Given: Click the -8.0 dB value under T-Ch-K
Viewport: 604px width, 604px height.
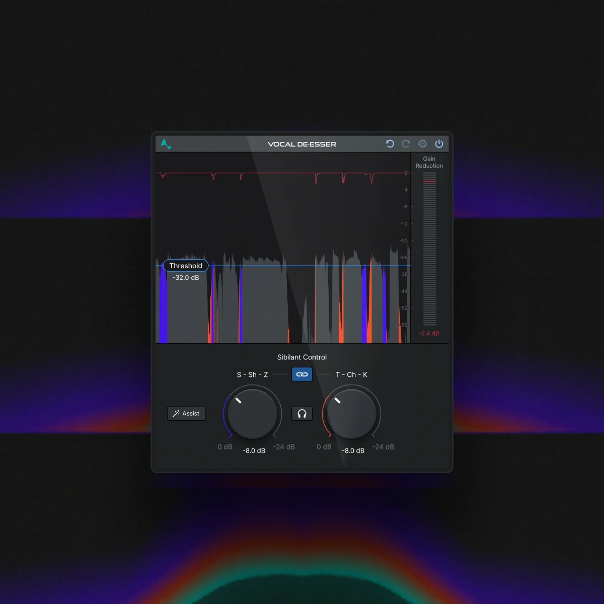Looking at the screenshot, I should [x=353, y=451].
